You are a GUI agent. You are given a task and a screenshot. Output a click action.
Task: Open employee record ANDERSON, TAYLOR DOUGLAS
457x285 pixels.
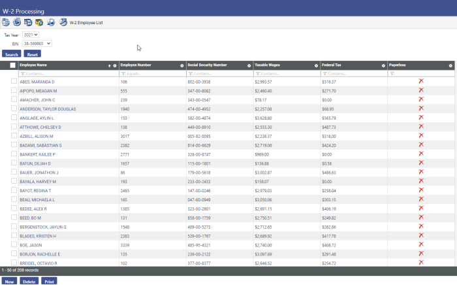[x=49, y=109]
